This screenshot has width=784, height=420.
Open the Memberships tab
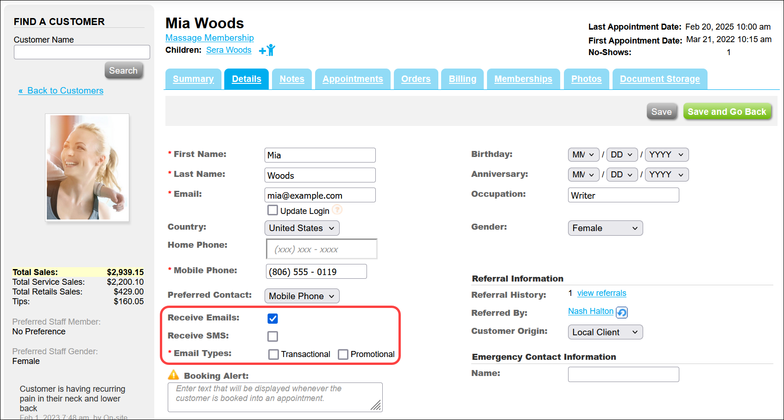pos(523,79)
